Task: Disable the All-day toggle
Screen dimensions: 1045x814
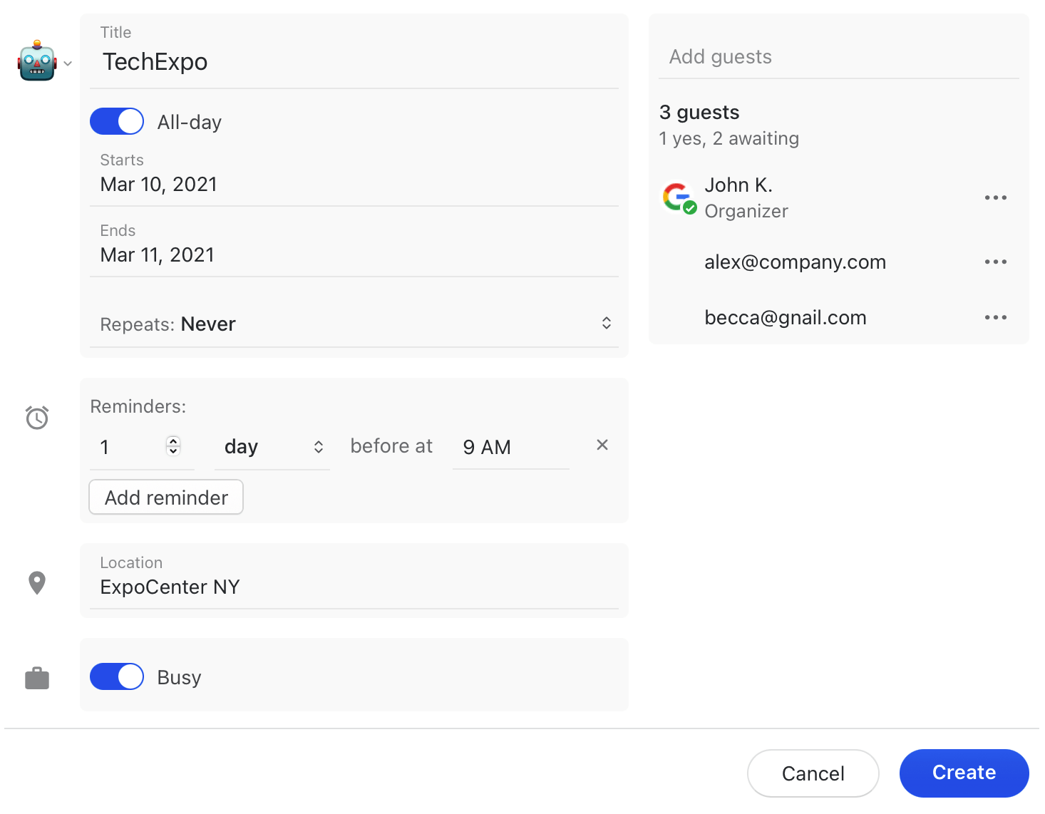Action: tap(116, 121)
